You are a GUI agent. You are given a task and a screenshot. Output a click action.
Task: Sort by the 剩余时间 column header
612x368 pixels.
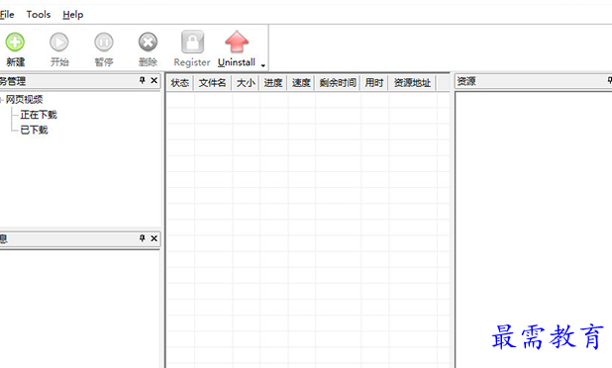(x=338, y=83)
